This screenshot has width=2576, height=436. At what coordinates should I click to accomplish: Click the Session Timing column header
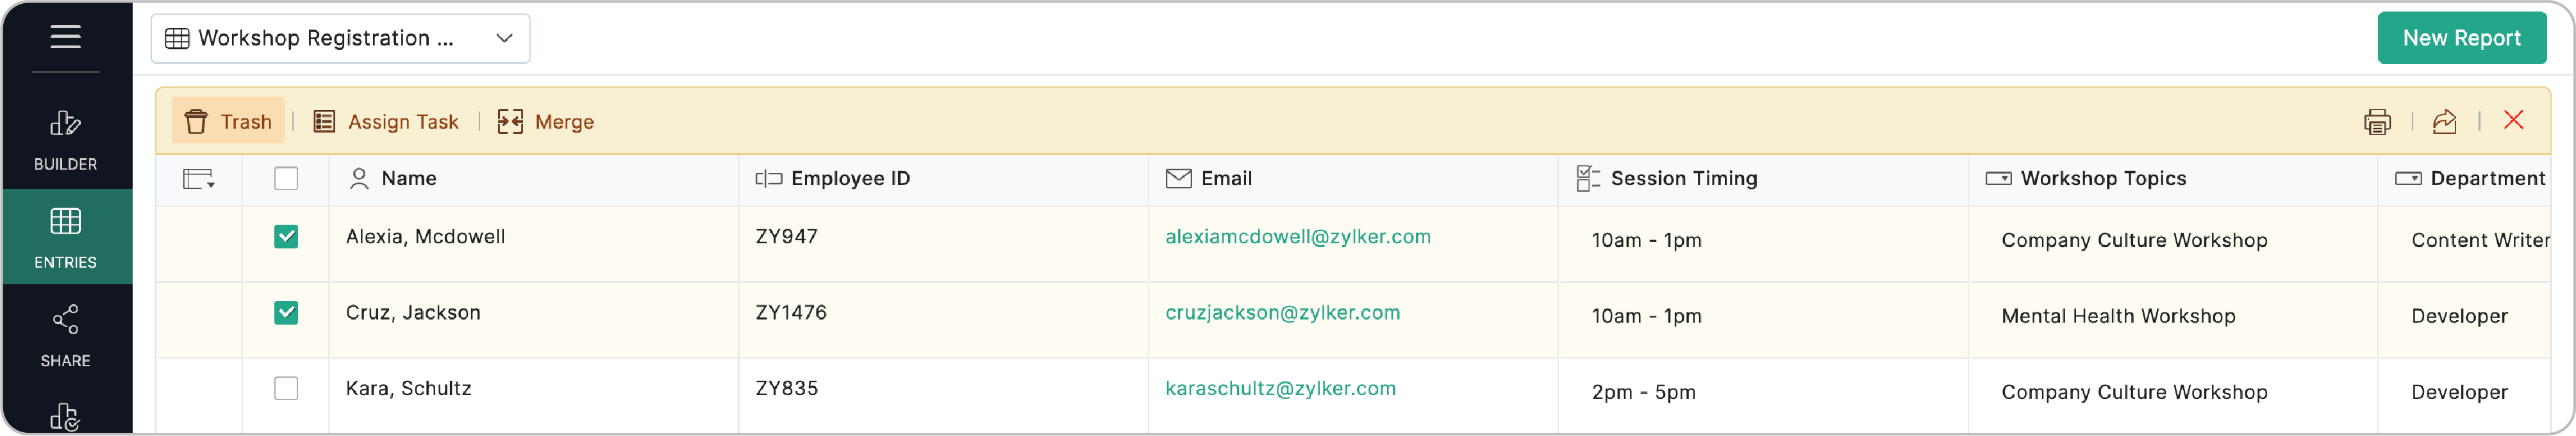pyautogui.click(x=1683, y=179)
